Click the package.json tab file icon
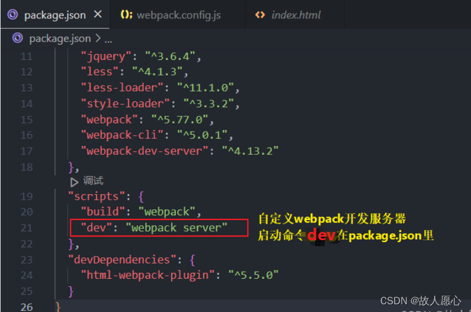This screenshot has height=312, width=471. 12,14
